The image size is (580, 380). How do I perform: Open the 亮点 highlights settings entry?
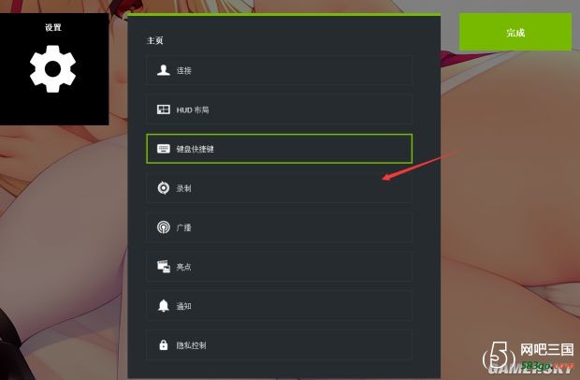(279, 267)
